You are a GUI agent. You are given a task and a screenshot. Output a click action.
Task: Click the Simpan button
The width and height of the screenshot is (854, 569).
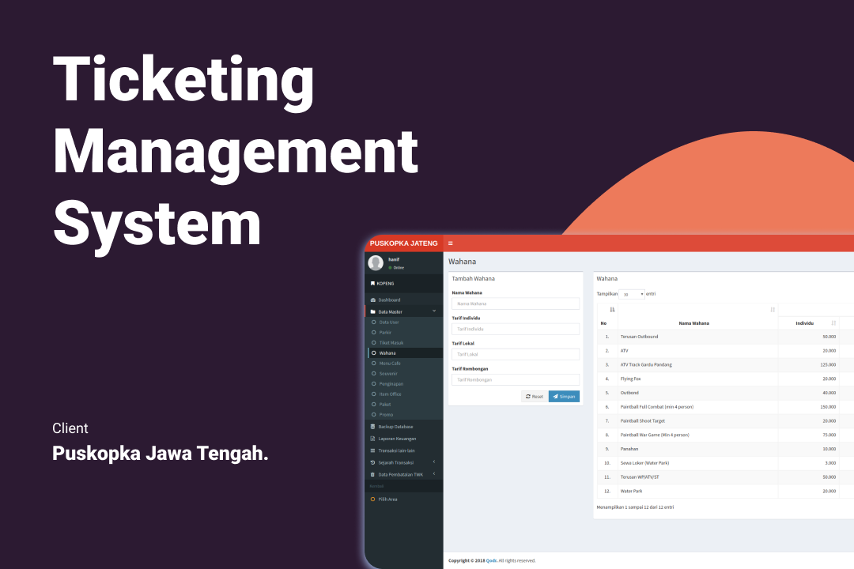pos(564,396)
